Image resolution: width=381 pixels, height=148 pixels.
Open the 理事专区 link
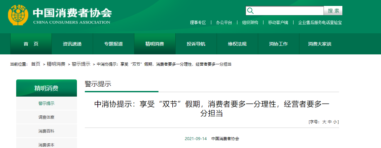click(x=198, y=23)
